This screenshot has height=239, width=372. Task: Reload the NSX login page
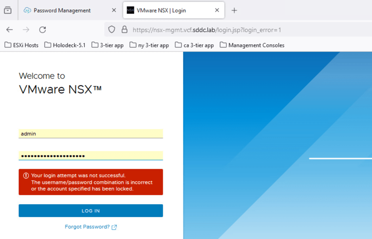click(43, 30)
